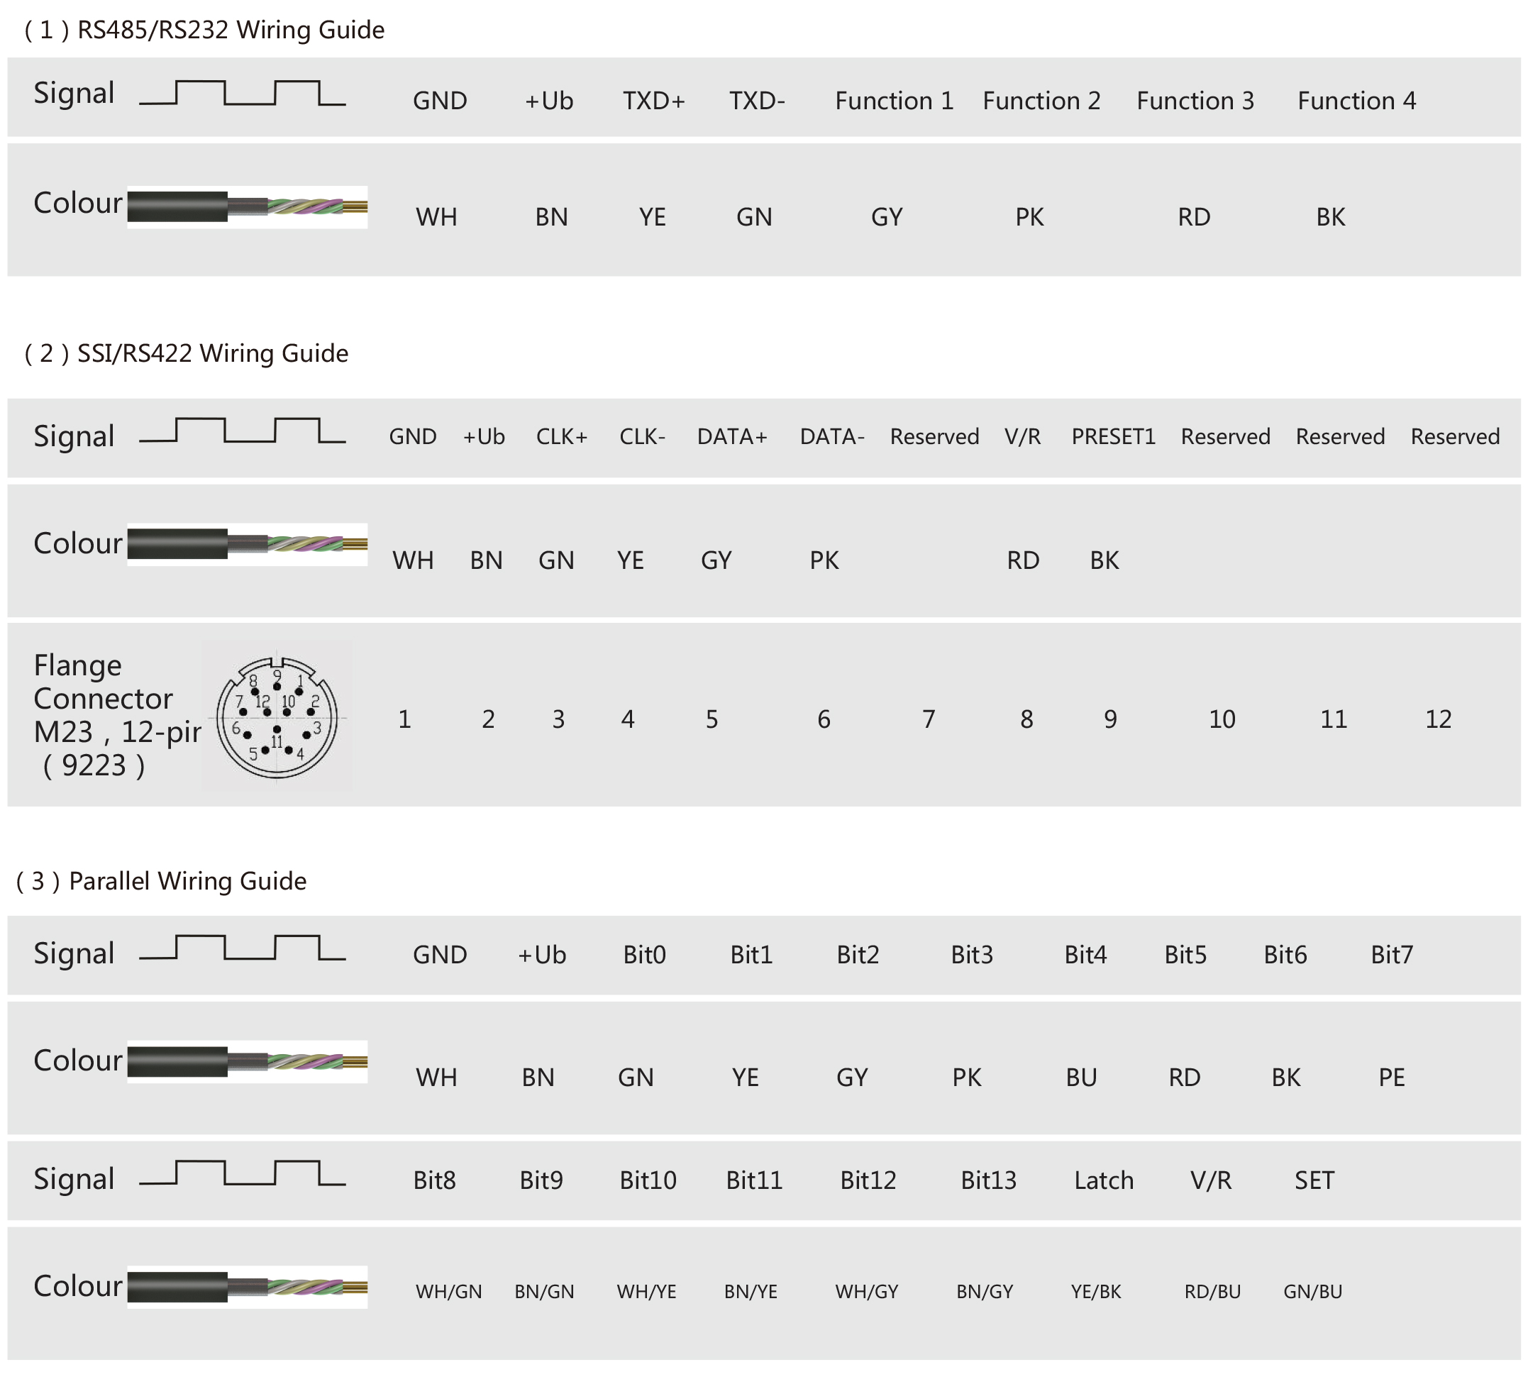
Task: Click the square wave icon beside Bit8 row
Action: coord(243,1173)
